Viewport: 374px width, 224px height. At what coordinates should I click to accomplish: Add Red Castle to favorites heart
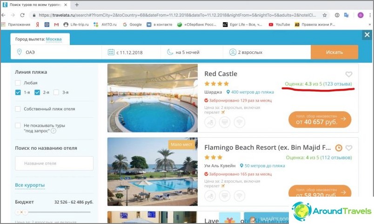[349, 74]
